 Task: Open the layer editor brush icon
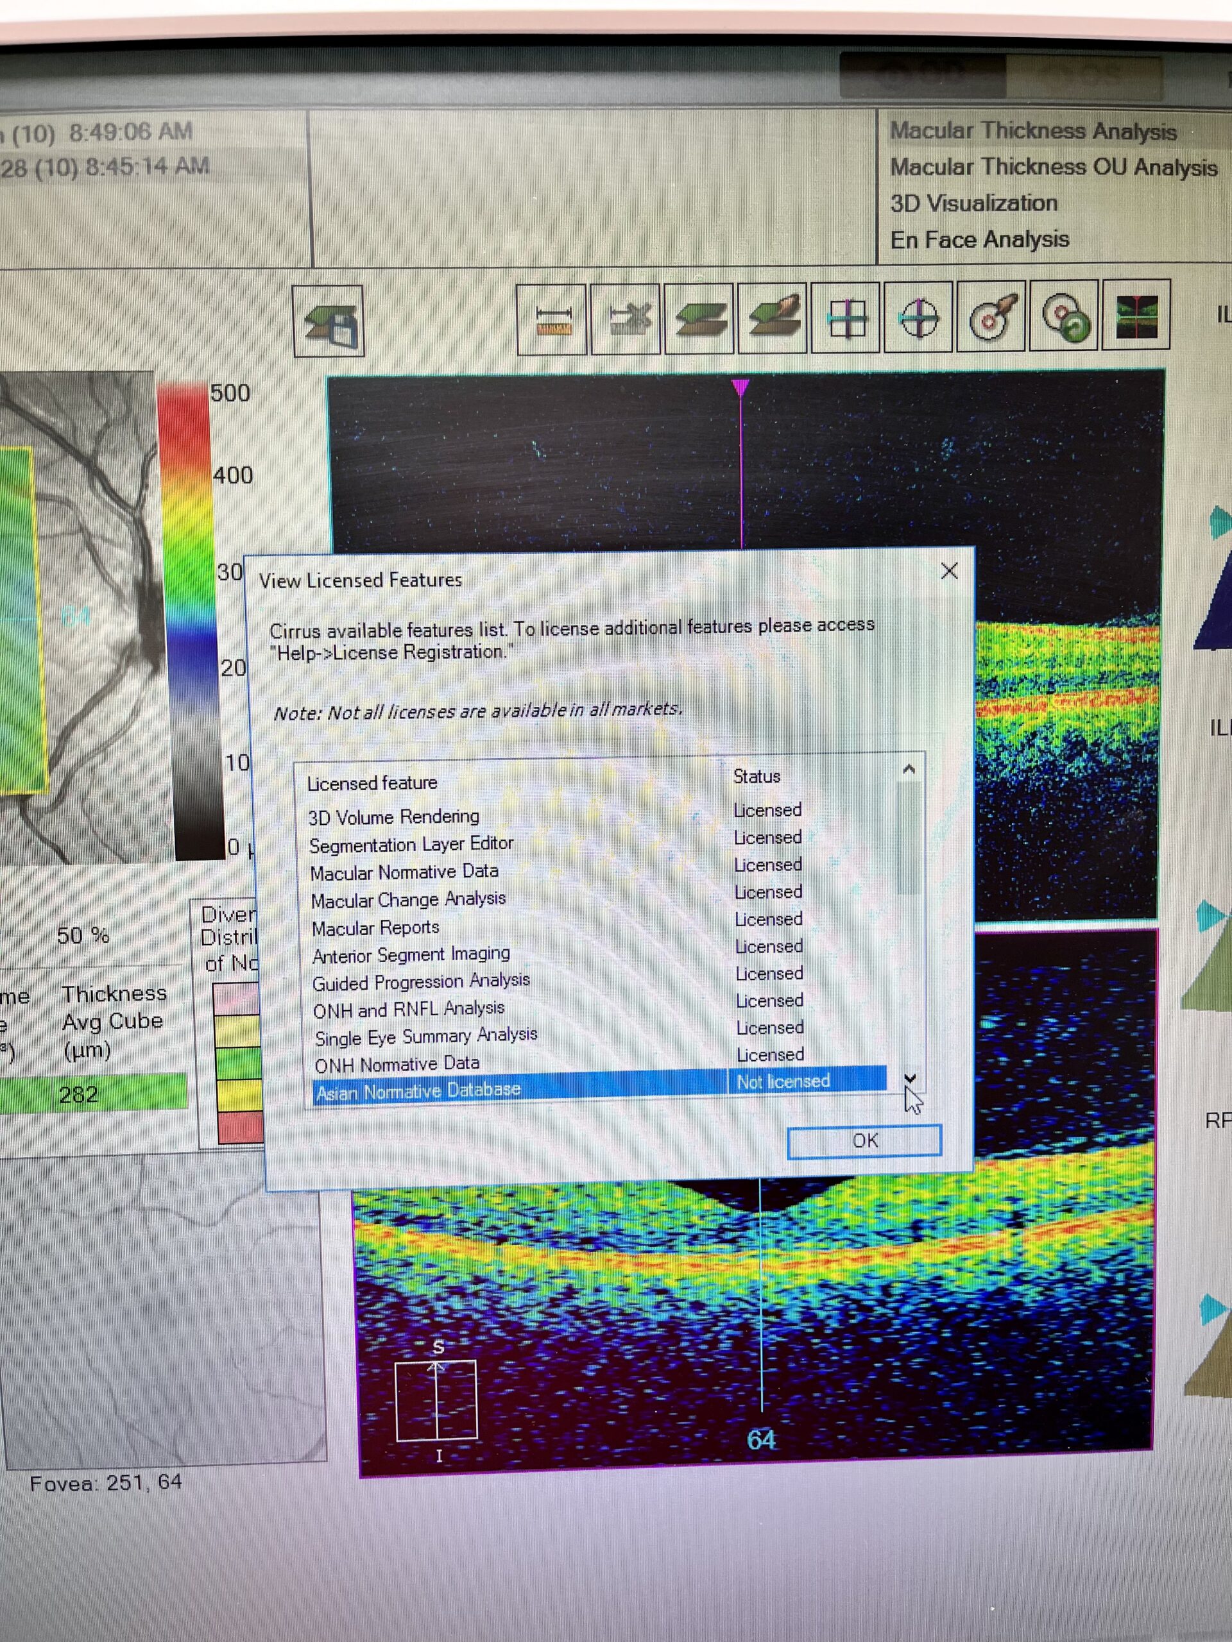tap(773, 318)
